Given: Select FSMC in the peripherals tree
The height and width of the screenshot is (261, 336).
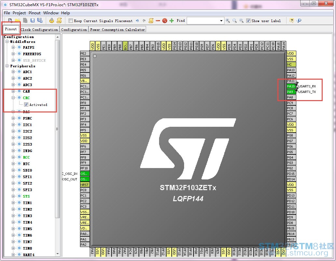Looking at the screenshot, I should pyautogui.click(x=27, y=118).
